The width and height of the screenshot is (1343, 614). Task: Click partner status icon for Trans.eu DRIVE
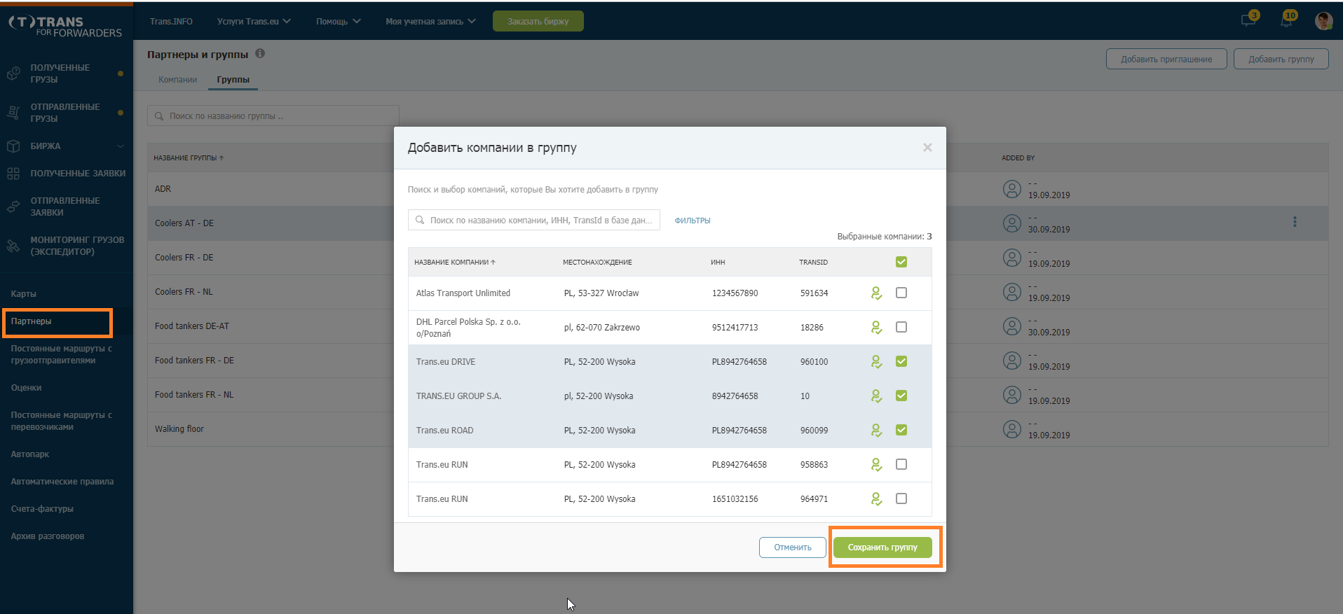[x=876, y=361]
